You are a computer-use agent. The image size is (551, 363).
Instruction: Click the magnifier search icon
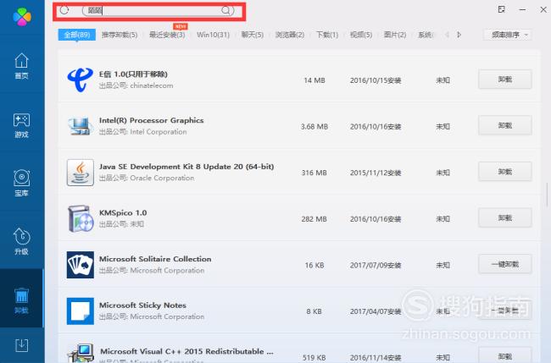pos(226,10)
